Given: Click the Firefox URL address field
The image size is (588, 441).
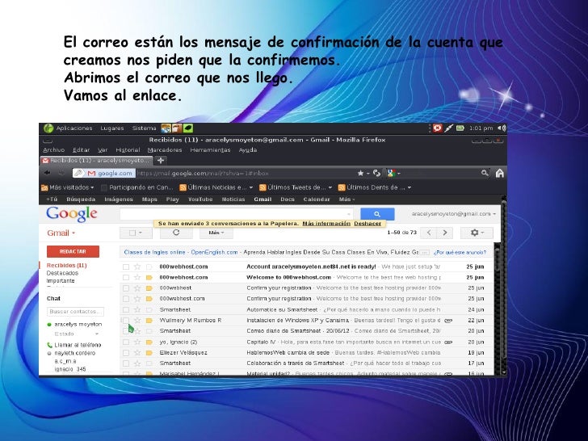Looking at the screenshot, I should (x=246, y=173).
